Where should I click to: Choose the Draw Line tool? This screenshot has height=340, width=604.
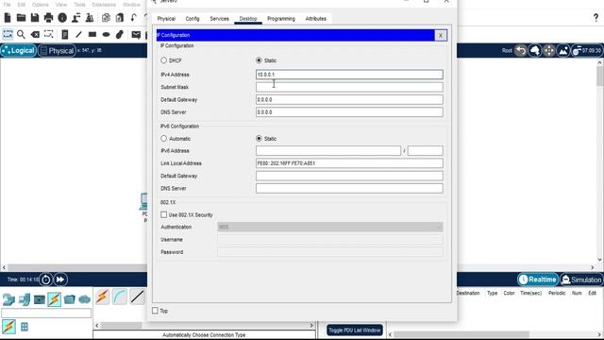point(78,35)
